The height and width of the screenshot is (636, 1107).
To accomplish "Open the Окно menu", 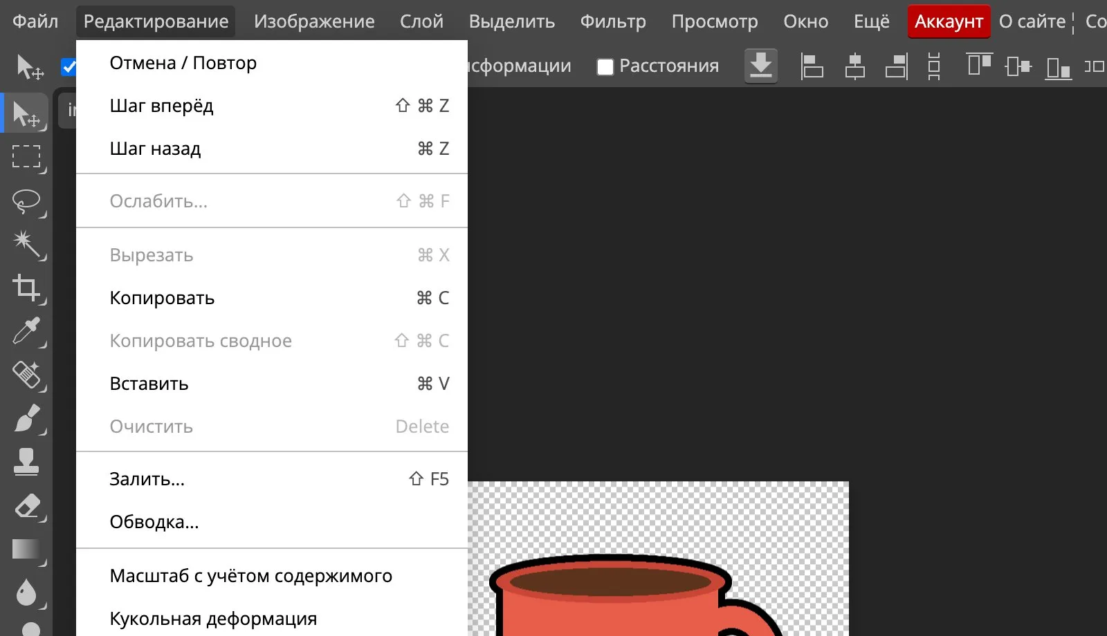I will click(x=806, y=21).
